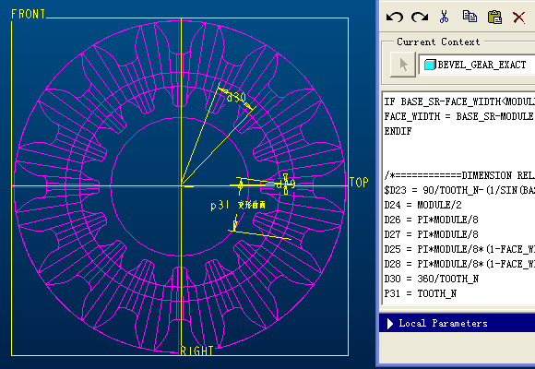Screen dimensions: 535x369
Task: Click the Undo arrow icon
Action: click(395, 17)
